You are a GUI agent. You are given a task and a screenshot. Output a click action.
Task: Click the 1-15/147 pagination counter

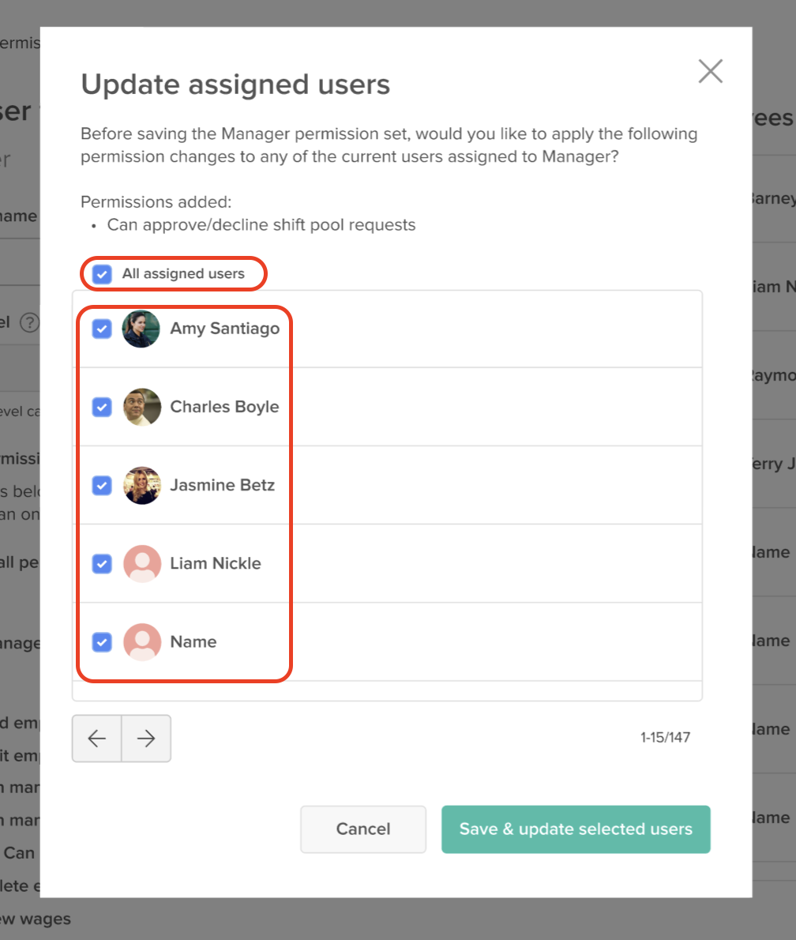[x=665, y=737]
